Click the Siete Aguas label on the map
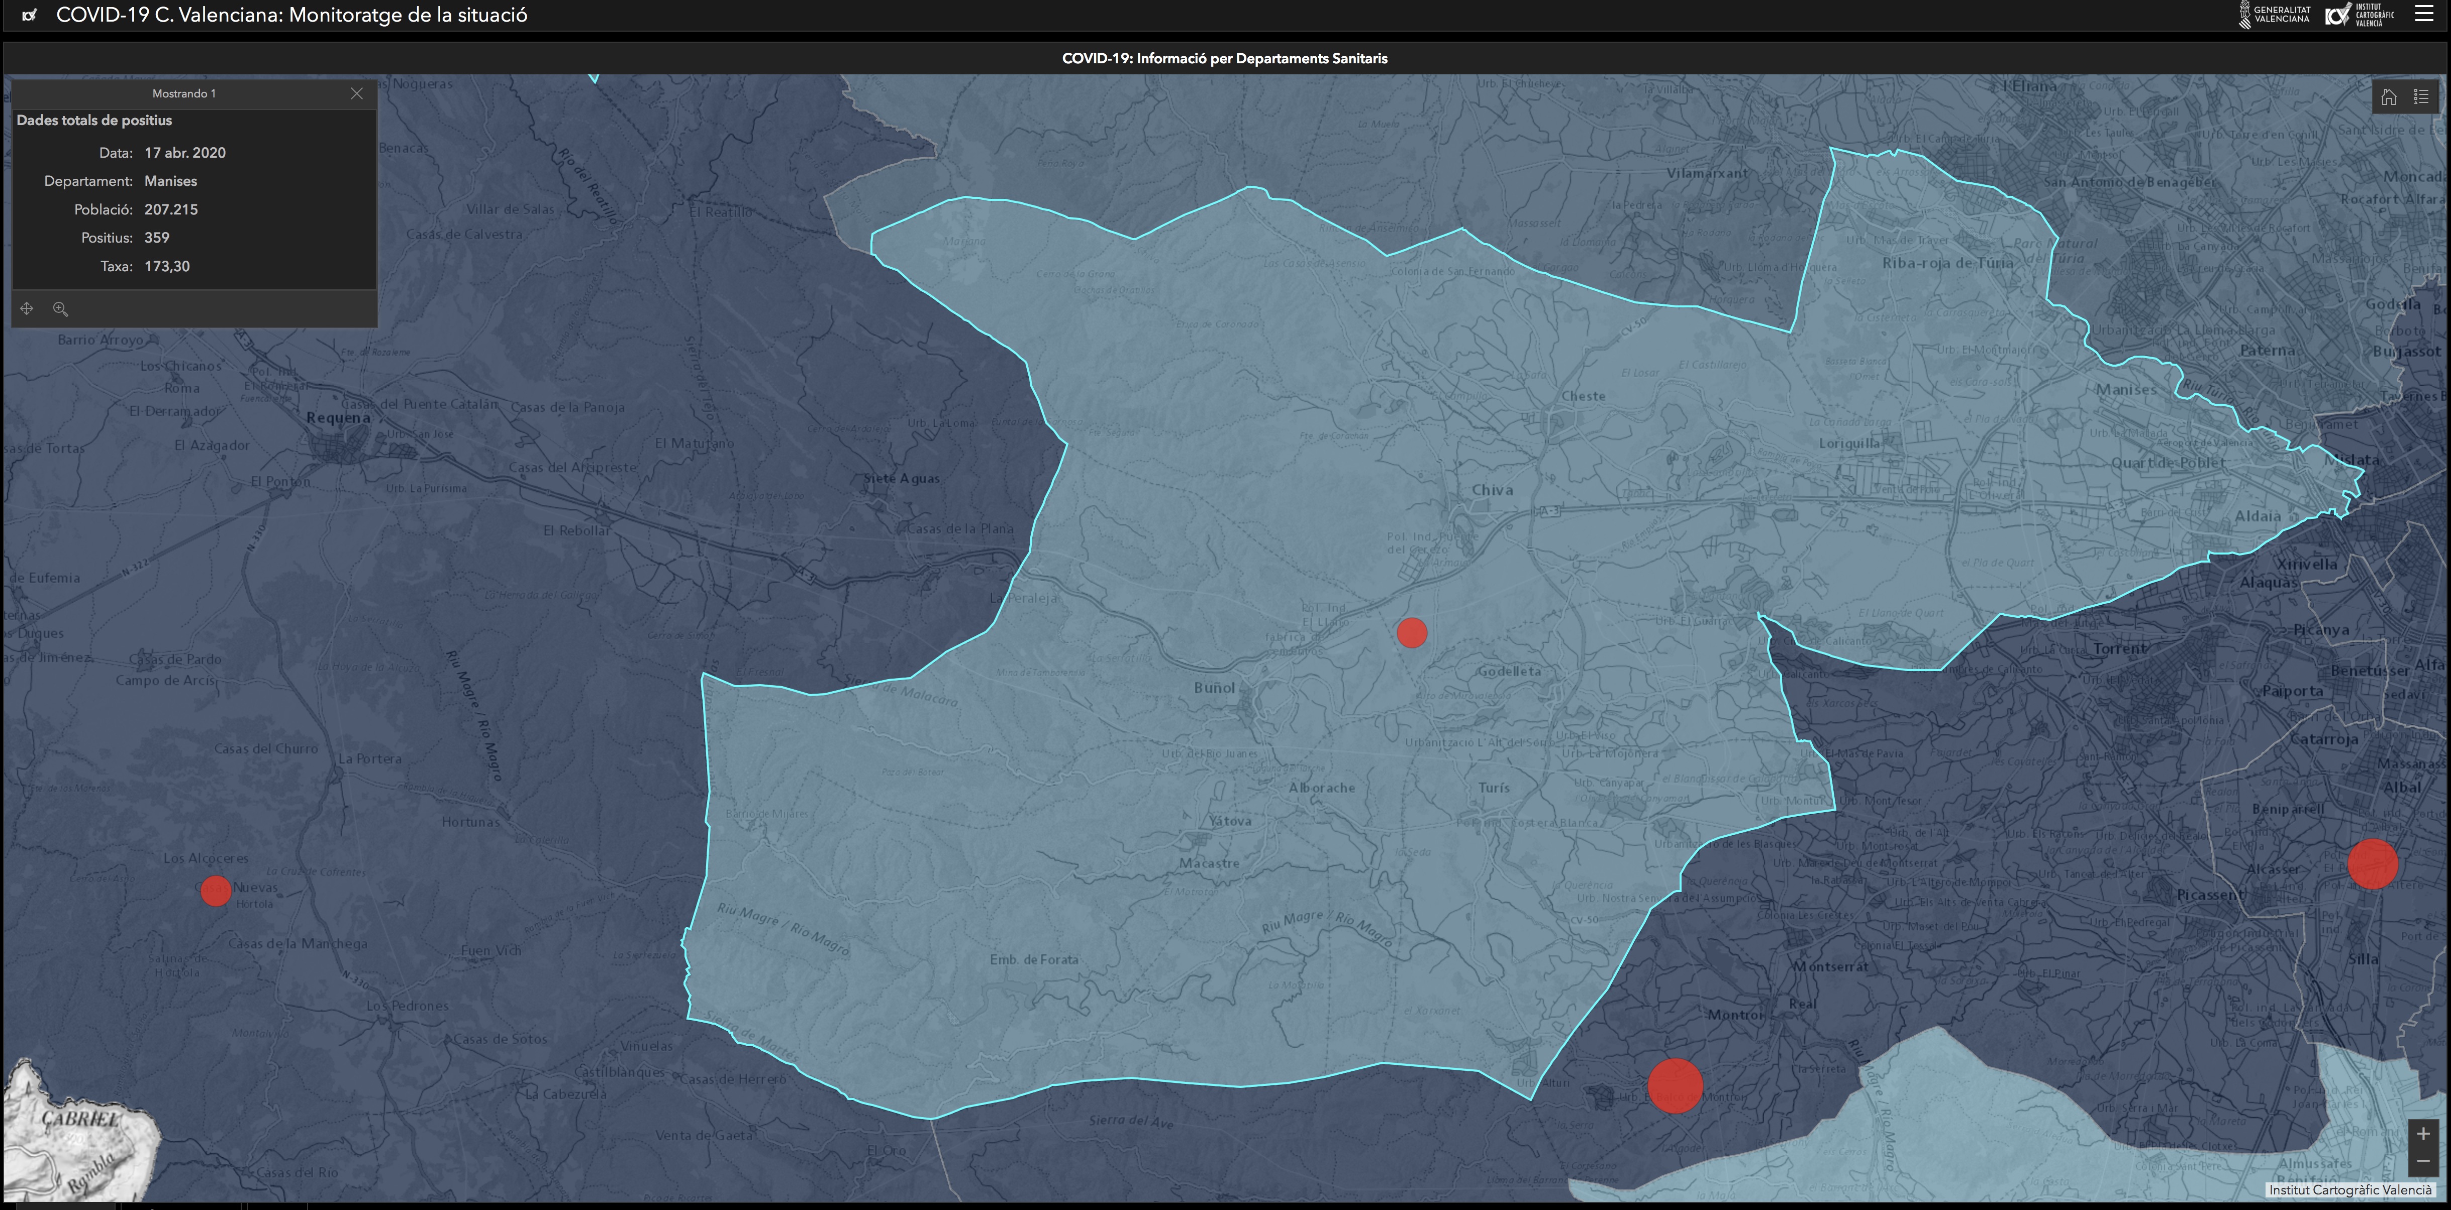2451x1210 pixels. [x=901, y=479]
